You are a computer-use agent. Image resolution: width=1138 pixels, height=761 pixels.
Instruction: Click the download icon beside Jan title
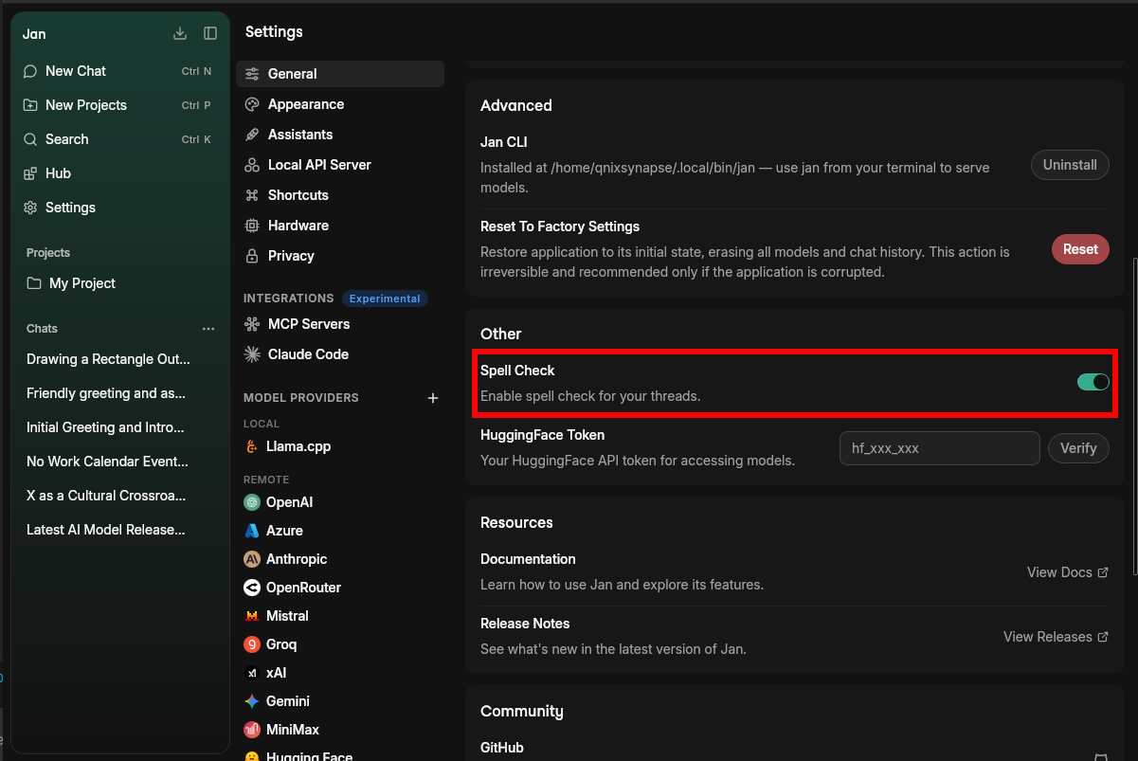click(x=180, y=33)
